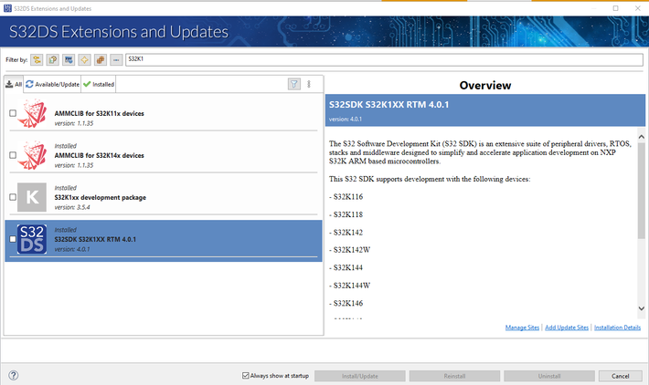
Task: Click the Cancel button
Action: point(621,376)
